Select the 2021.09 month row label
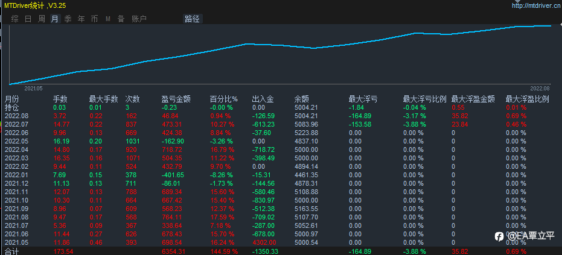 (16, 209)
